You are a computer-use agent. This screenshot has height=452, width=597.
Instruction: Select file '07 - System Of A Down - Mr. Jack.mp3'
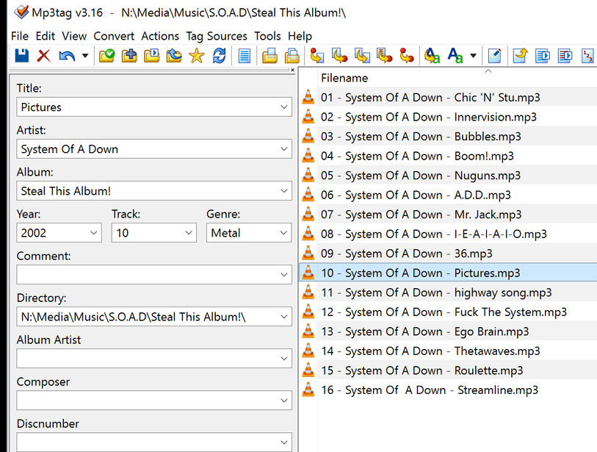click(421, 215)
